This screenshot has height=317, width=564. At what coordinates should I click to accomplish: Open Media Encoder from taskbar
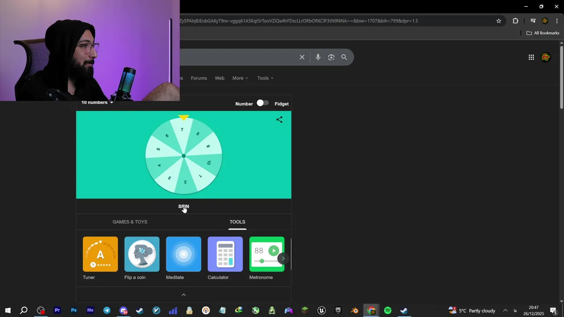tap(90, 310)
